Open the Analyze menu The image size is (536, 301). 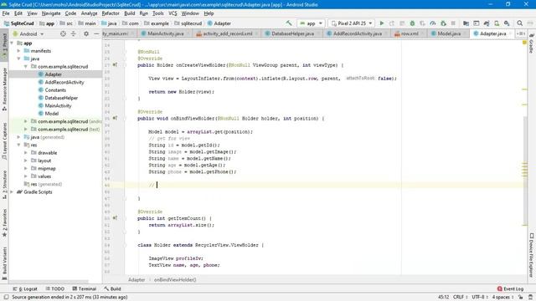pyautogui.click(x=89, y=13)
